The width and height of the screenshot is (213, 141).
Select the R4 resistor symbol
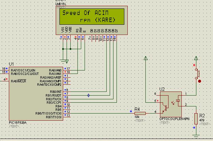[140, 113]
